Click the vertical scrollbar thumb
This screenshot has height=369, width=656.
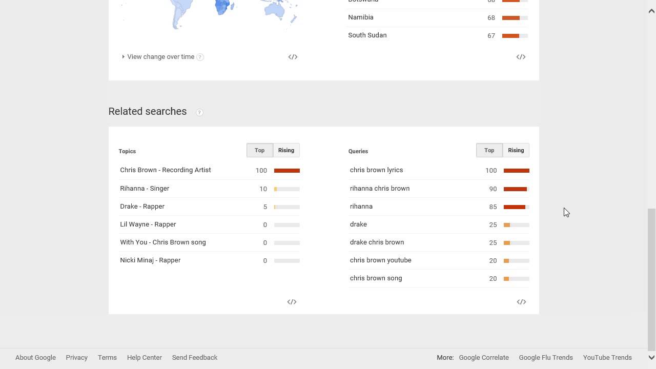[x=651, y=279]
